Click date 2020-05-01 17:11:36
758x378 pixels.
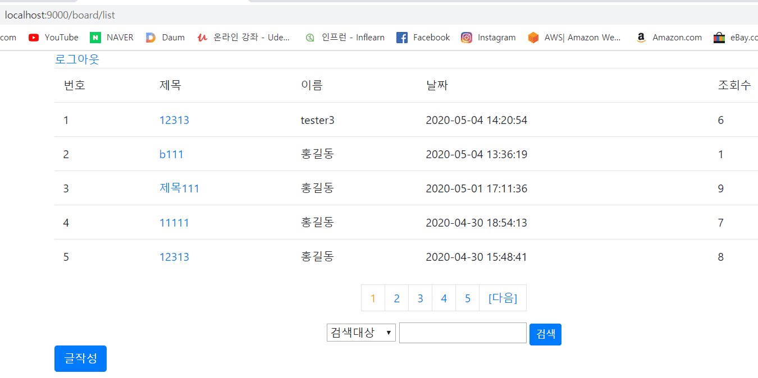tap(477, 188)
